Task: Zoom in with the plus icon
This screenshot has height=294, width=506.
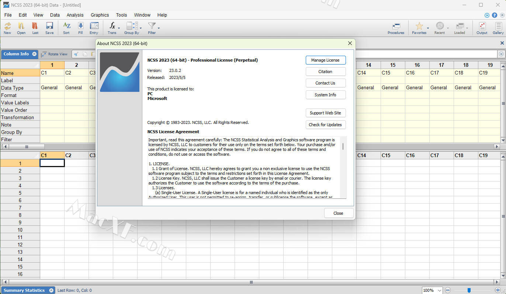Action: pos(498,290)
